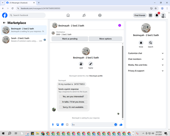Record a voice clip with microphone icon
Image resolution: width=170 pixels, height=136 pixels.
point(53,125)
